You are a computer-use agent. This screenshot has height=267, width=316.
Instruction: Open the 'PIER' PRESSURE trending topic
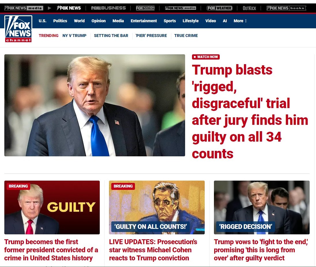(x=151, y=36)
